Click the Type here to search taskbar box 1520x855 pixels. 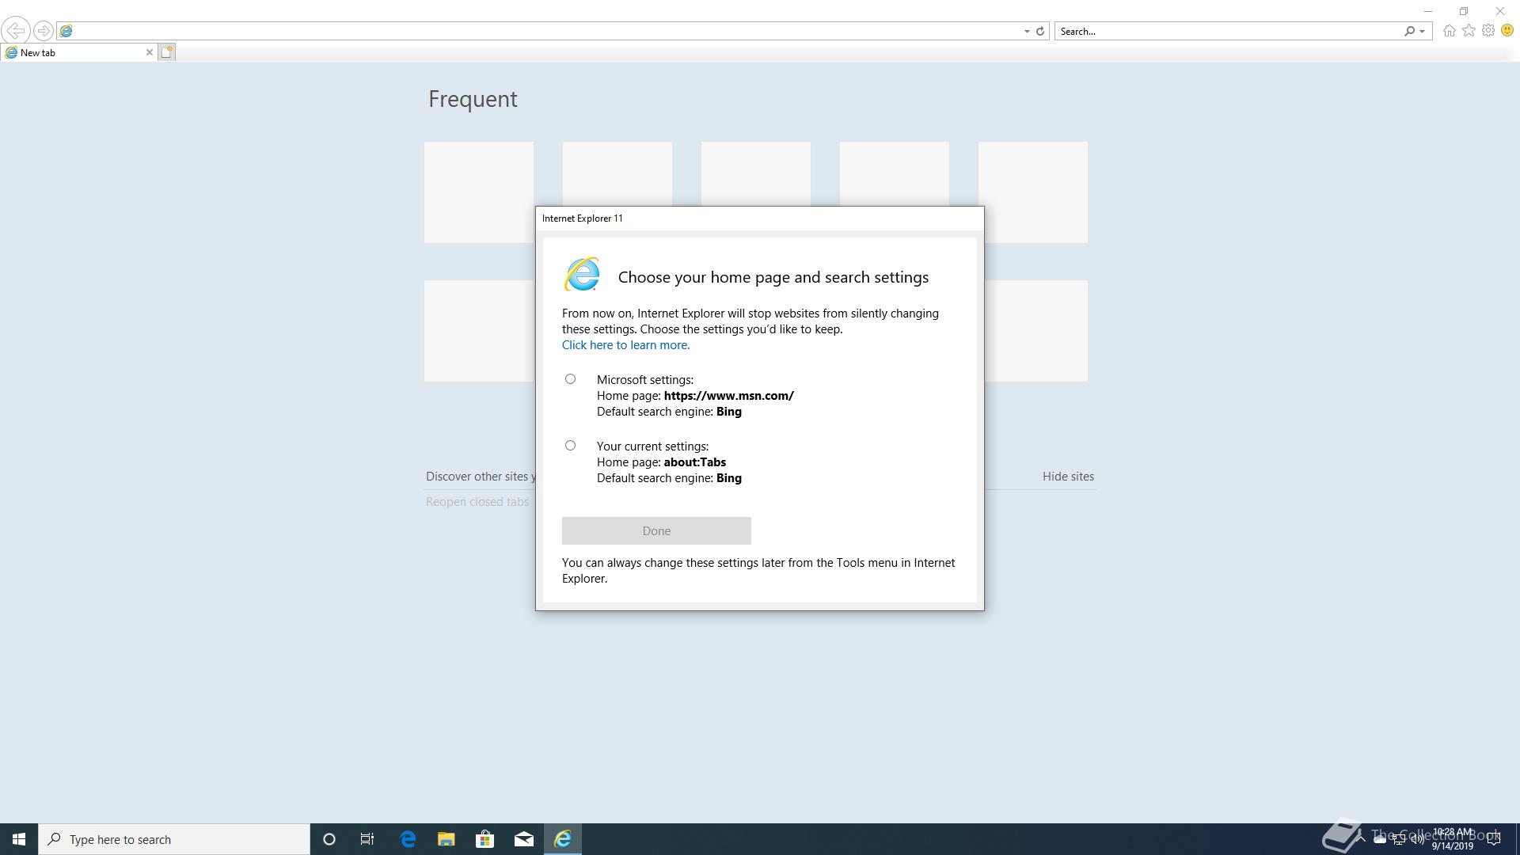pos(174,839)
